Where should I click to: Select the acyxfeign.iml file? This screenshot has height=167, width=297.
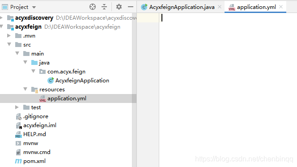coord(40,125)
